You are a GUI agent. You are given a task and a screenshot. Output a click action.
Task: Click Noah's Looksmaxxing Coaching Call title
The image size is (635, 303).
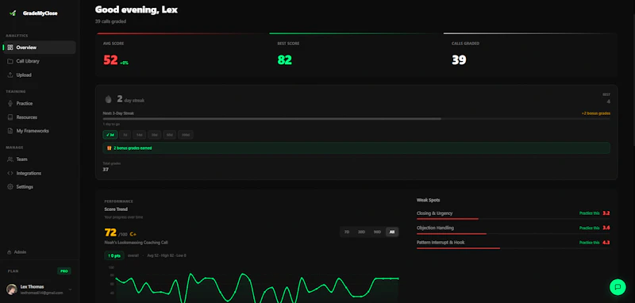coord(136,242)
